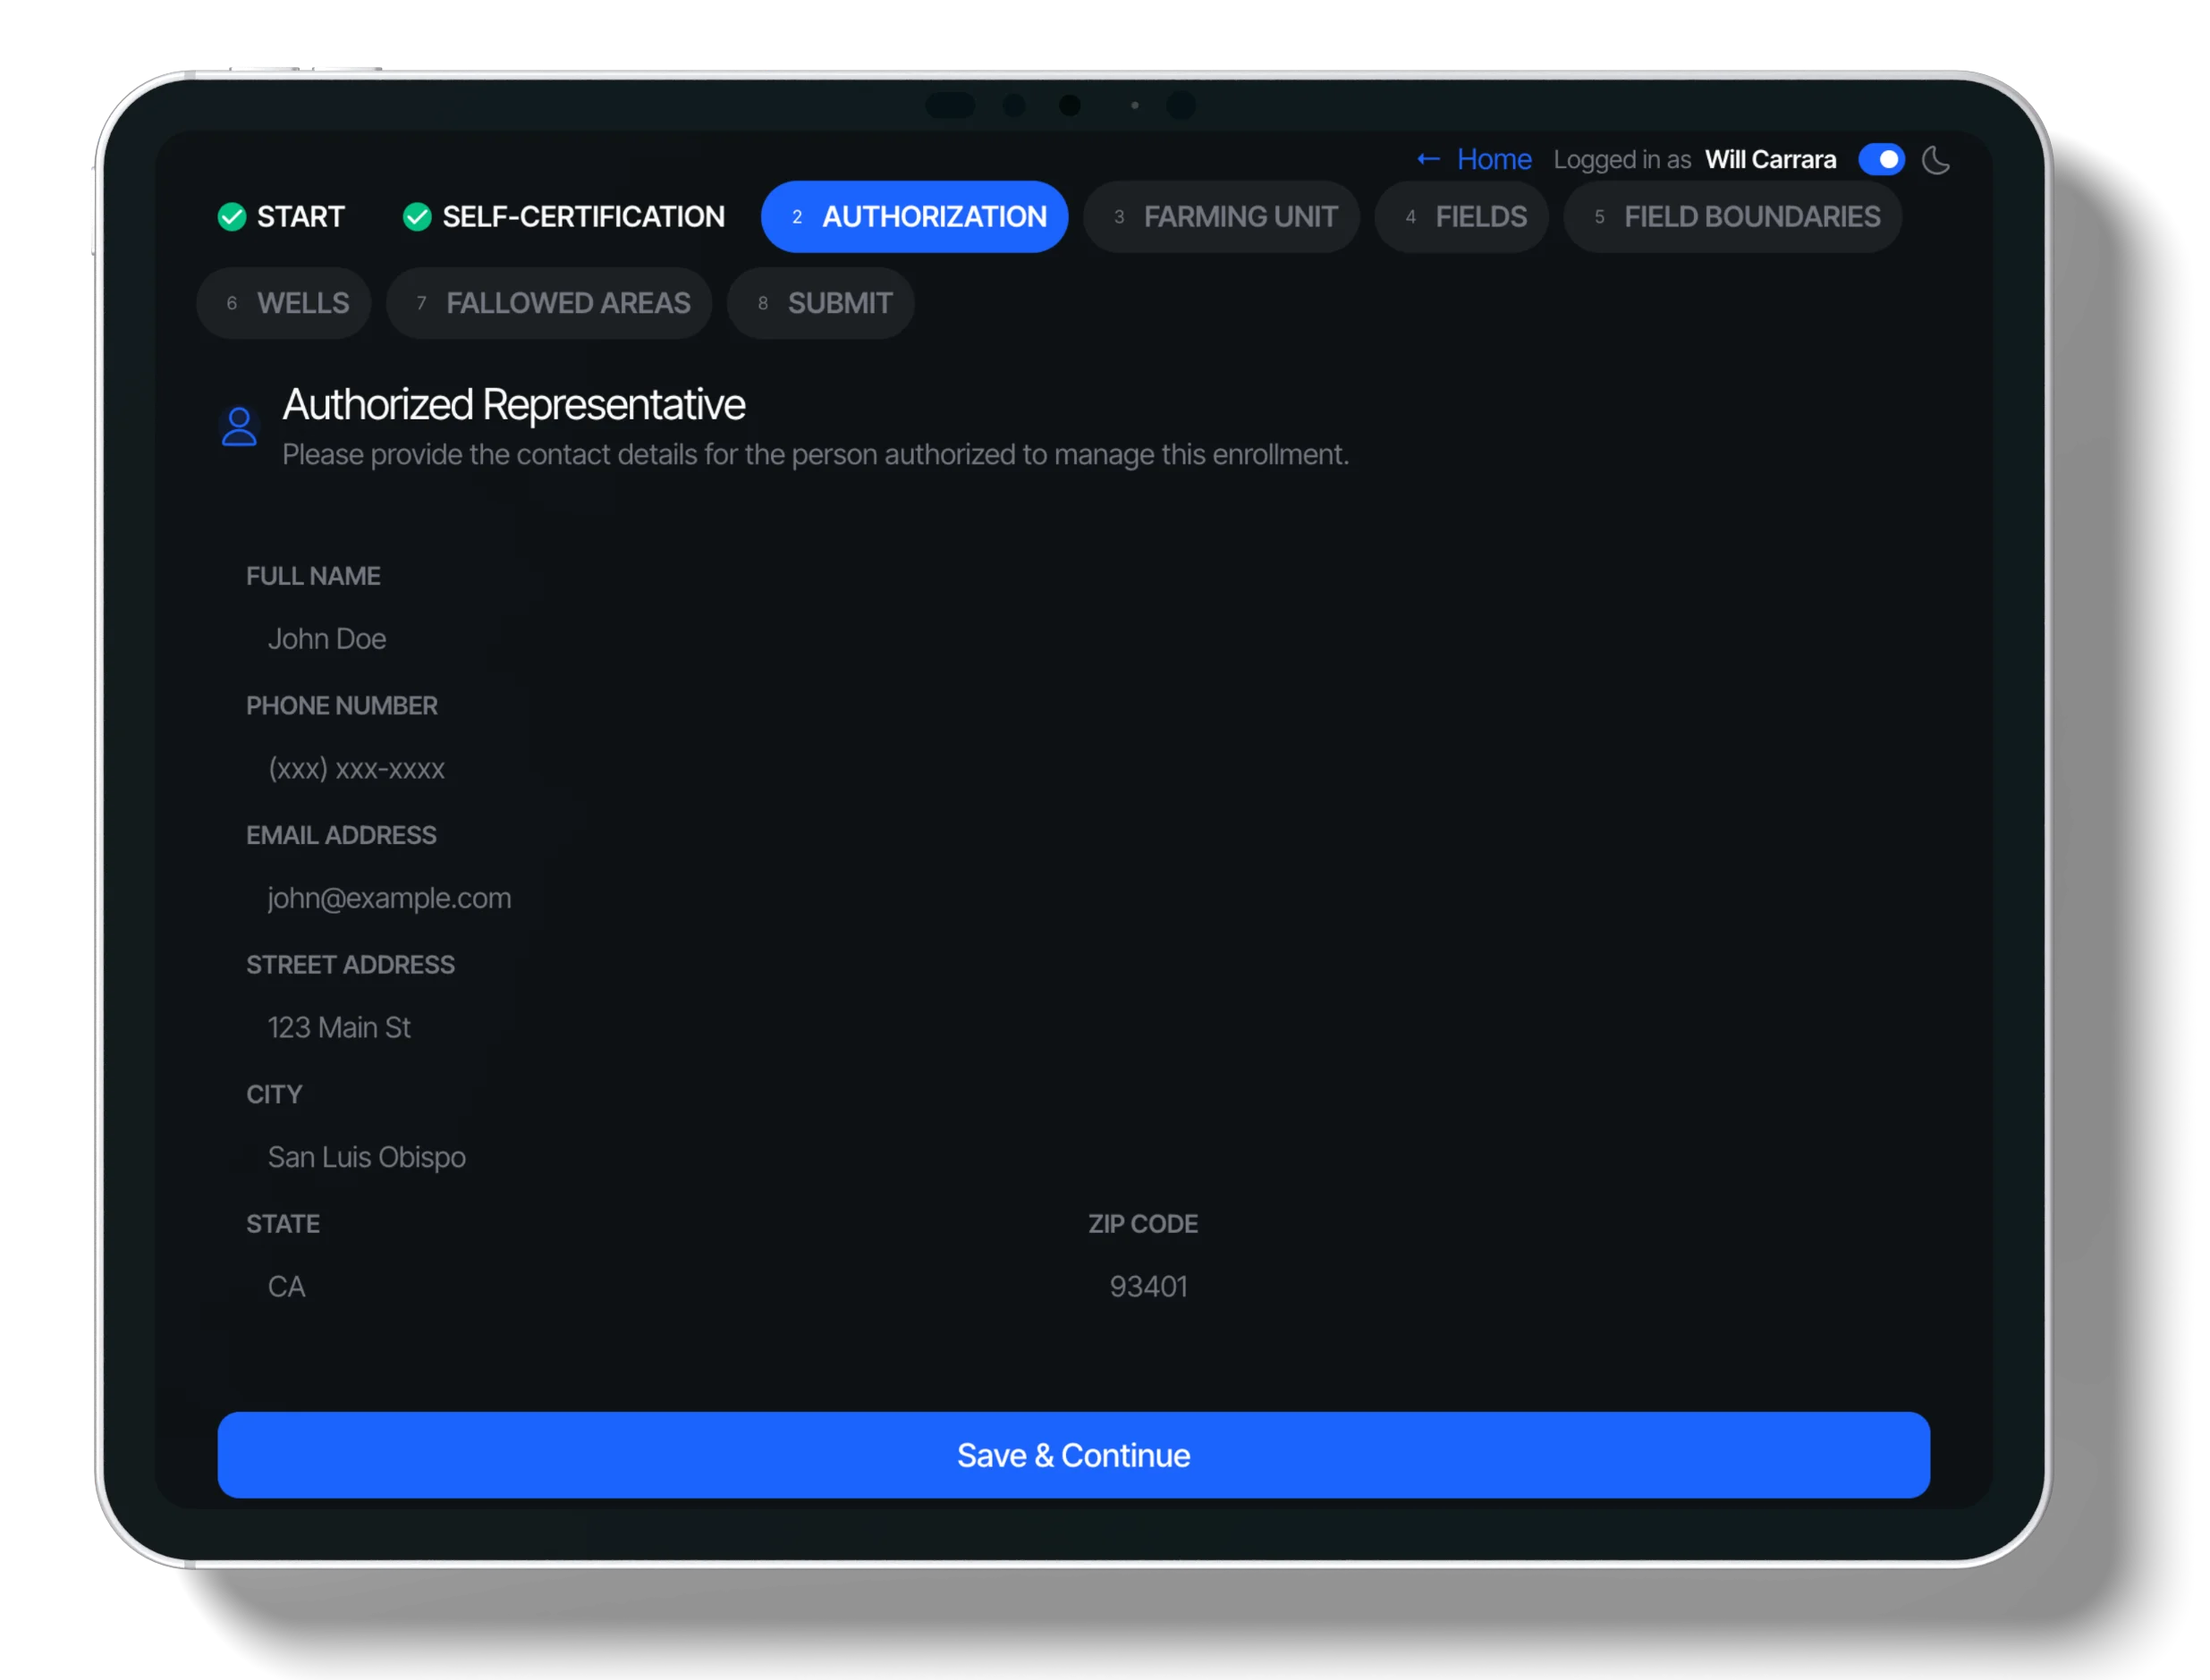
Task: Click the number 8 badge on Submit
Action: [x=763, y=303]
